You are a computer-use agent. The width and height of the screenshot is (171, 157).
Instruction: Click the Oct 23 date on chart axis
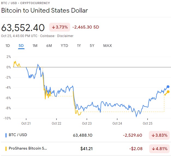[x=87, y=124]
